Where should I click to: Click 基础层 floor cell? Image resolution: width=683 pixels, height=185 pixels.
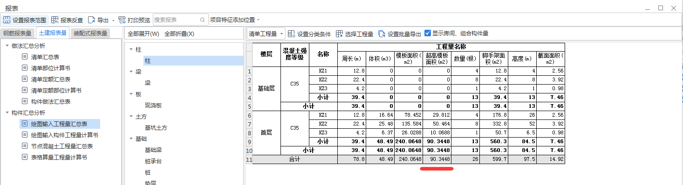coord(266,88)
